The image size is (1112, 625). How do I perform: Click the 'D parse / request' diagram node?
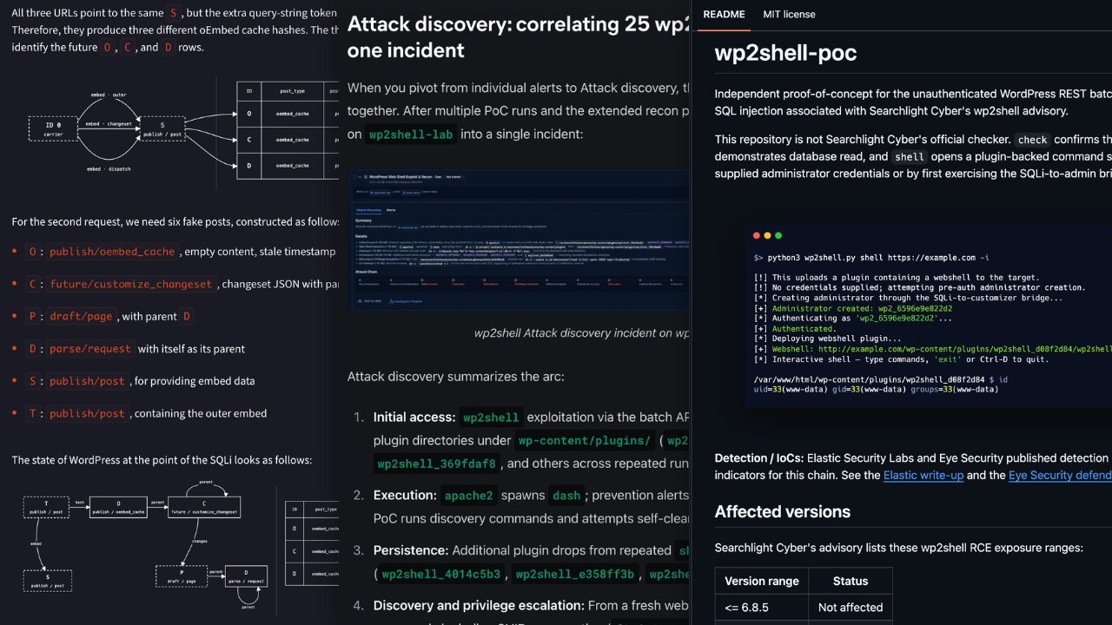[x=246, y=576]
